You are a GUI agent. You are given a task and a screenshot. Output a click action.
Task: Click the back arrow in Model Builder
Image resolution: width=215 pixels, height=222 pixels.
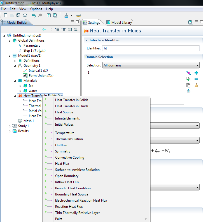44,29
